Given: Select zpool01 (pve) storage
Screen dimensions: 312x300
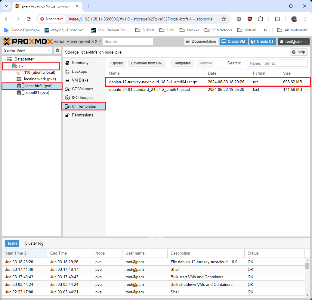Looking at the screenshot, I should click(37, 92).
